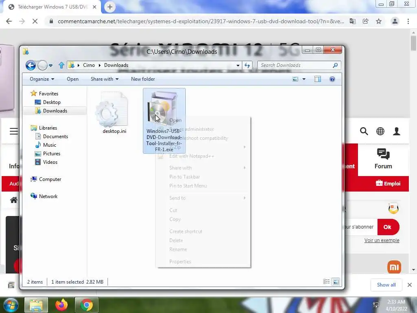The width and height of the screenshot is (417, 313).
Task: Click the website user account icon
Action: pyautogui.click(x=397, y=131)
